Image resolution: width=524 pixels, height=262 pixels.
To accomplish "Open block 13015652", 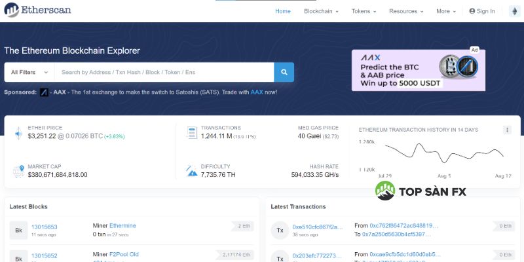I will (44, 255).
